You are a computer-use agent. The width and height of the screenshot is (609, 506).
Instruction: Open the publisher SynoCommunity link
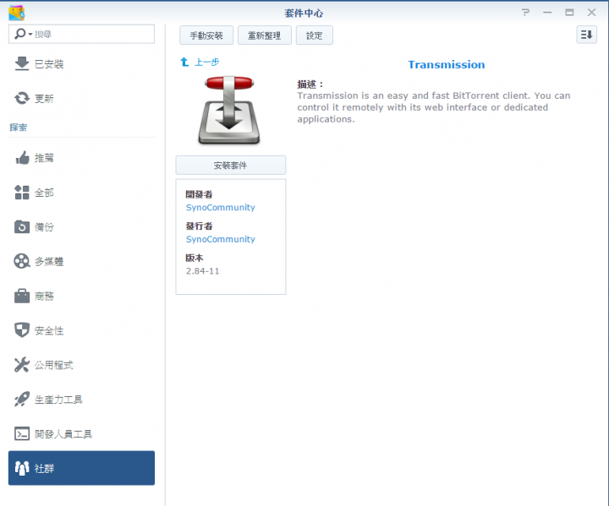point(220,239)
